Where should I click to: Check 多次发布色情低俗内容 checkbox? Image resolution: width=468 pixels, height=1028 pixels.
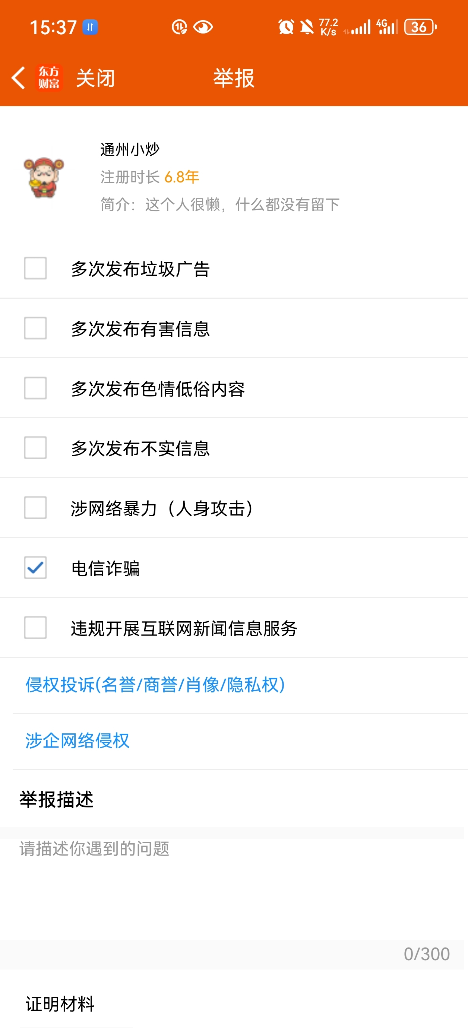tap(35, 388)
